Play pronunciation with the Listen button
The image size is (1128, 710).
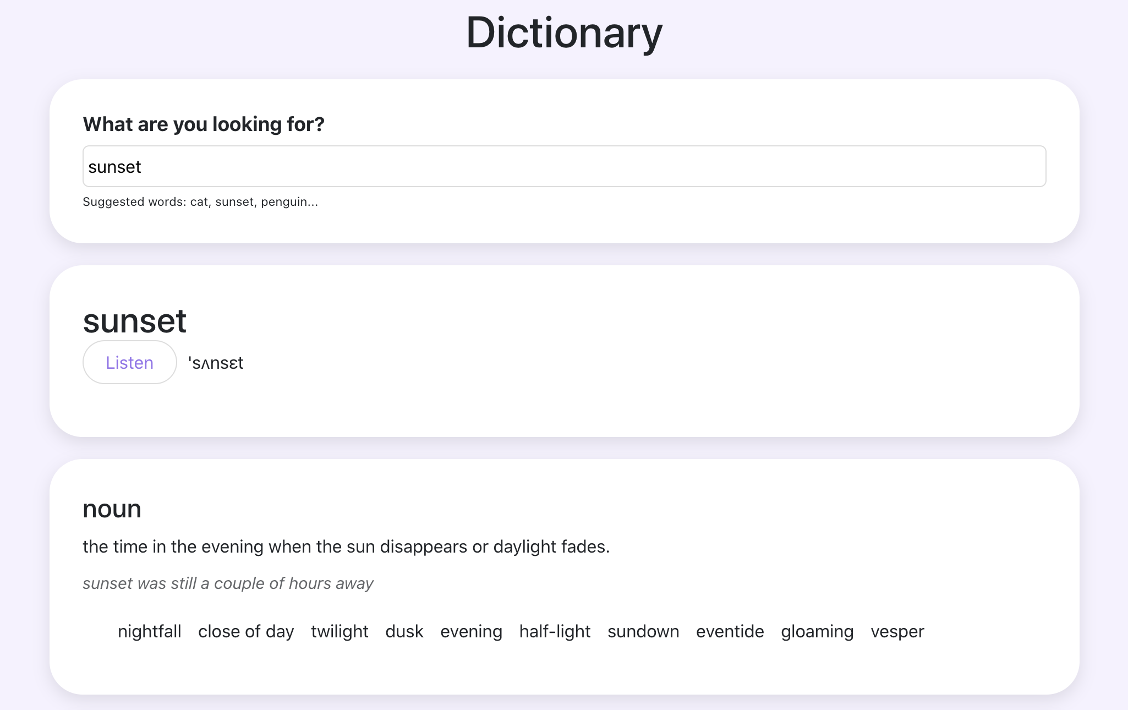click(130, 362)
